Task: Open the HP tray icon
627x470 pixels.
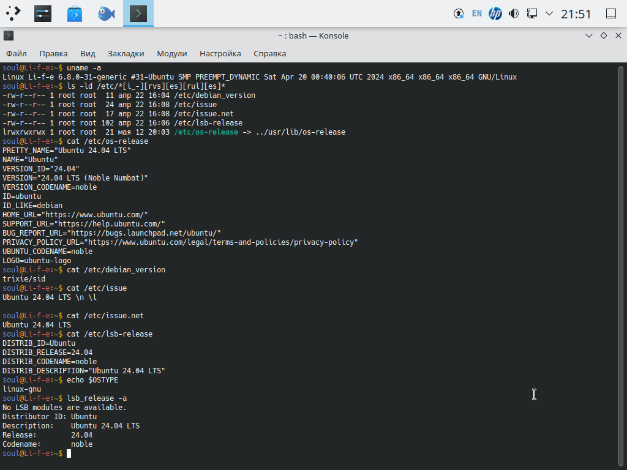Action: click(x=495, y=13)
